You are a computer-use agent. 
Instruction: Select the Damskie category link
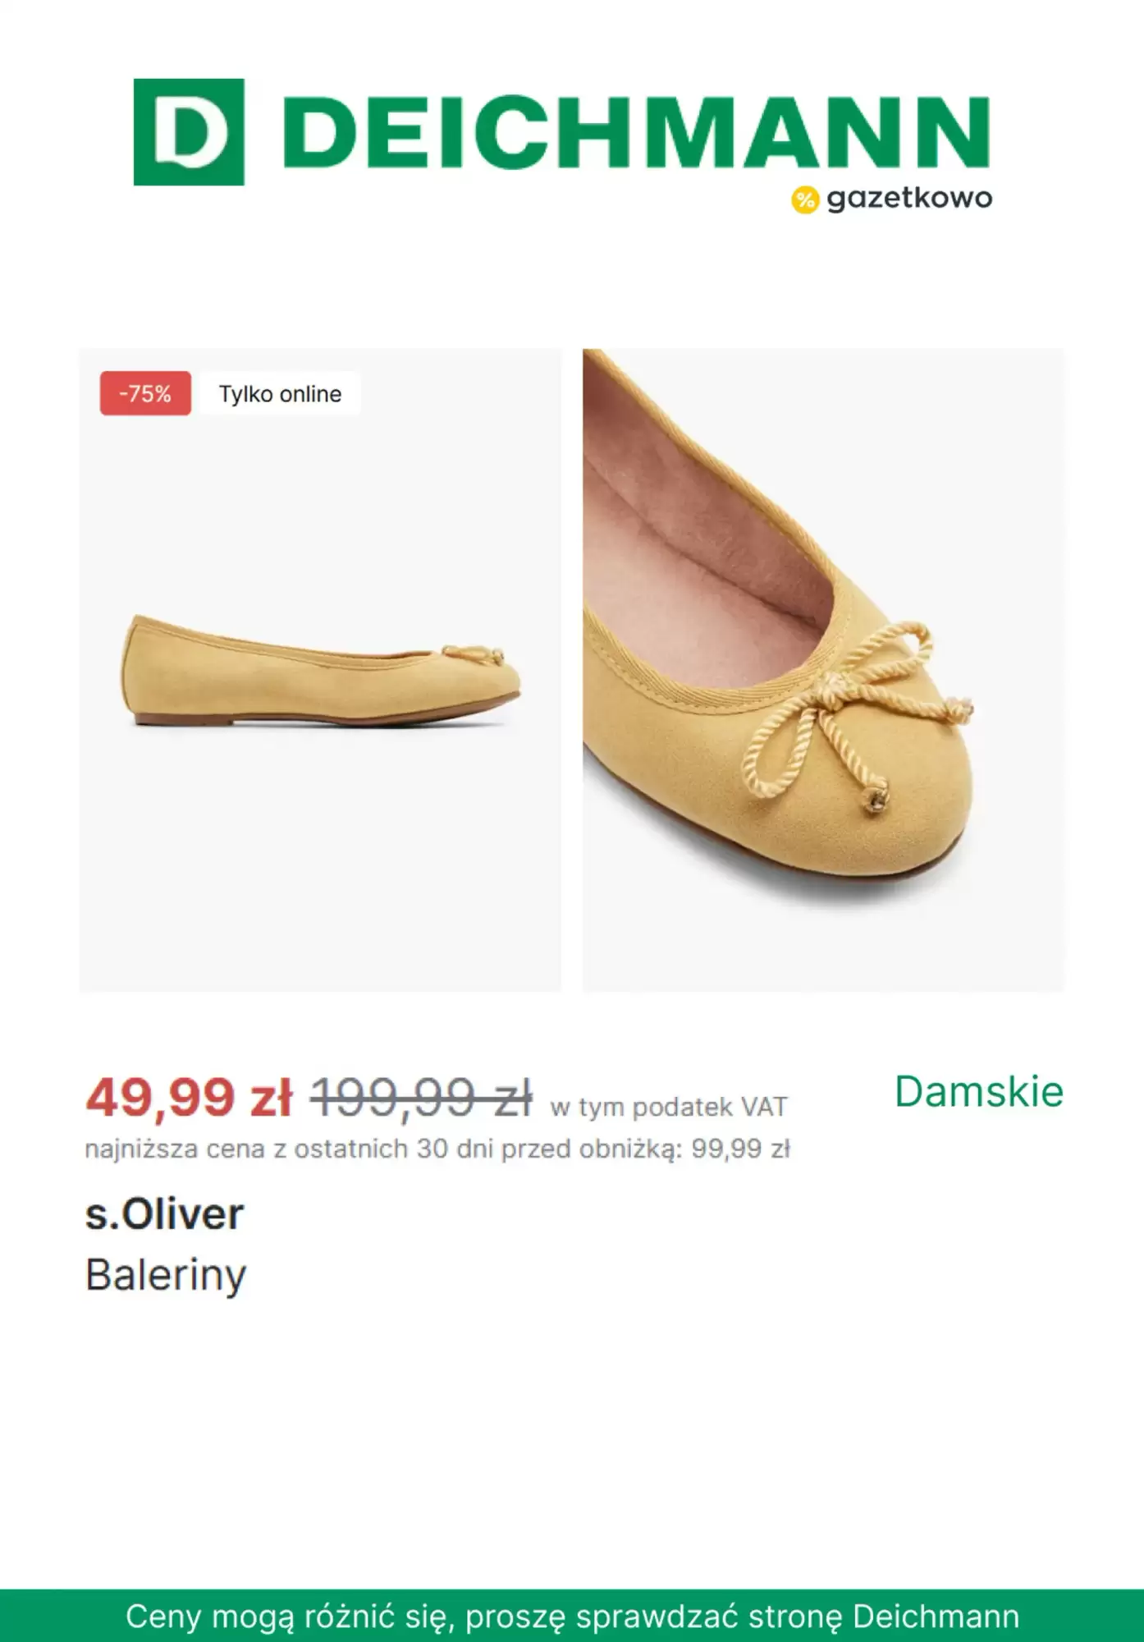(x=979, y=1092)
